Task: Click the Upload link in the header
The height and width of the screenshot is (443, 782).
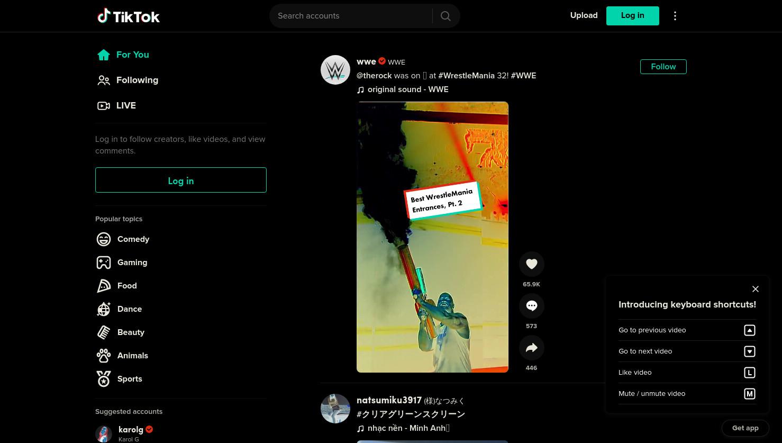Action: (x=584, y=15)
